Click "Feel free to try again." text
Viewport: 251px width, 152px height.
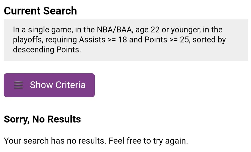click(148, 140)
